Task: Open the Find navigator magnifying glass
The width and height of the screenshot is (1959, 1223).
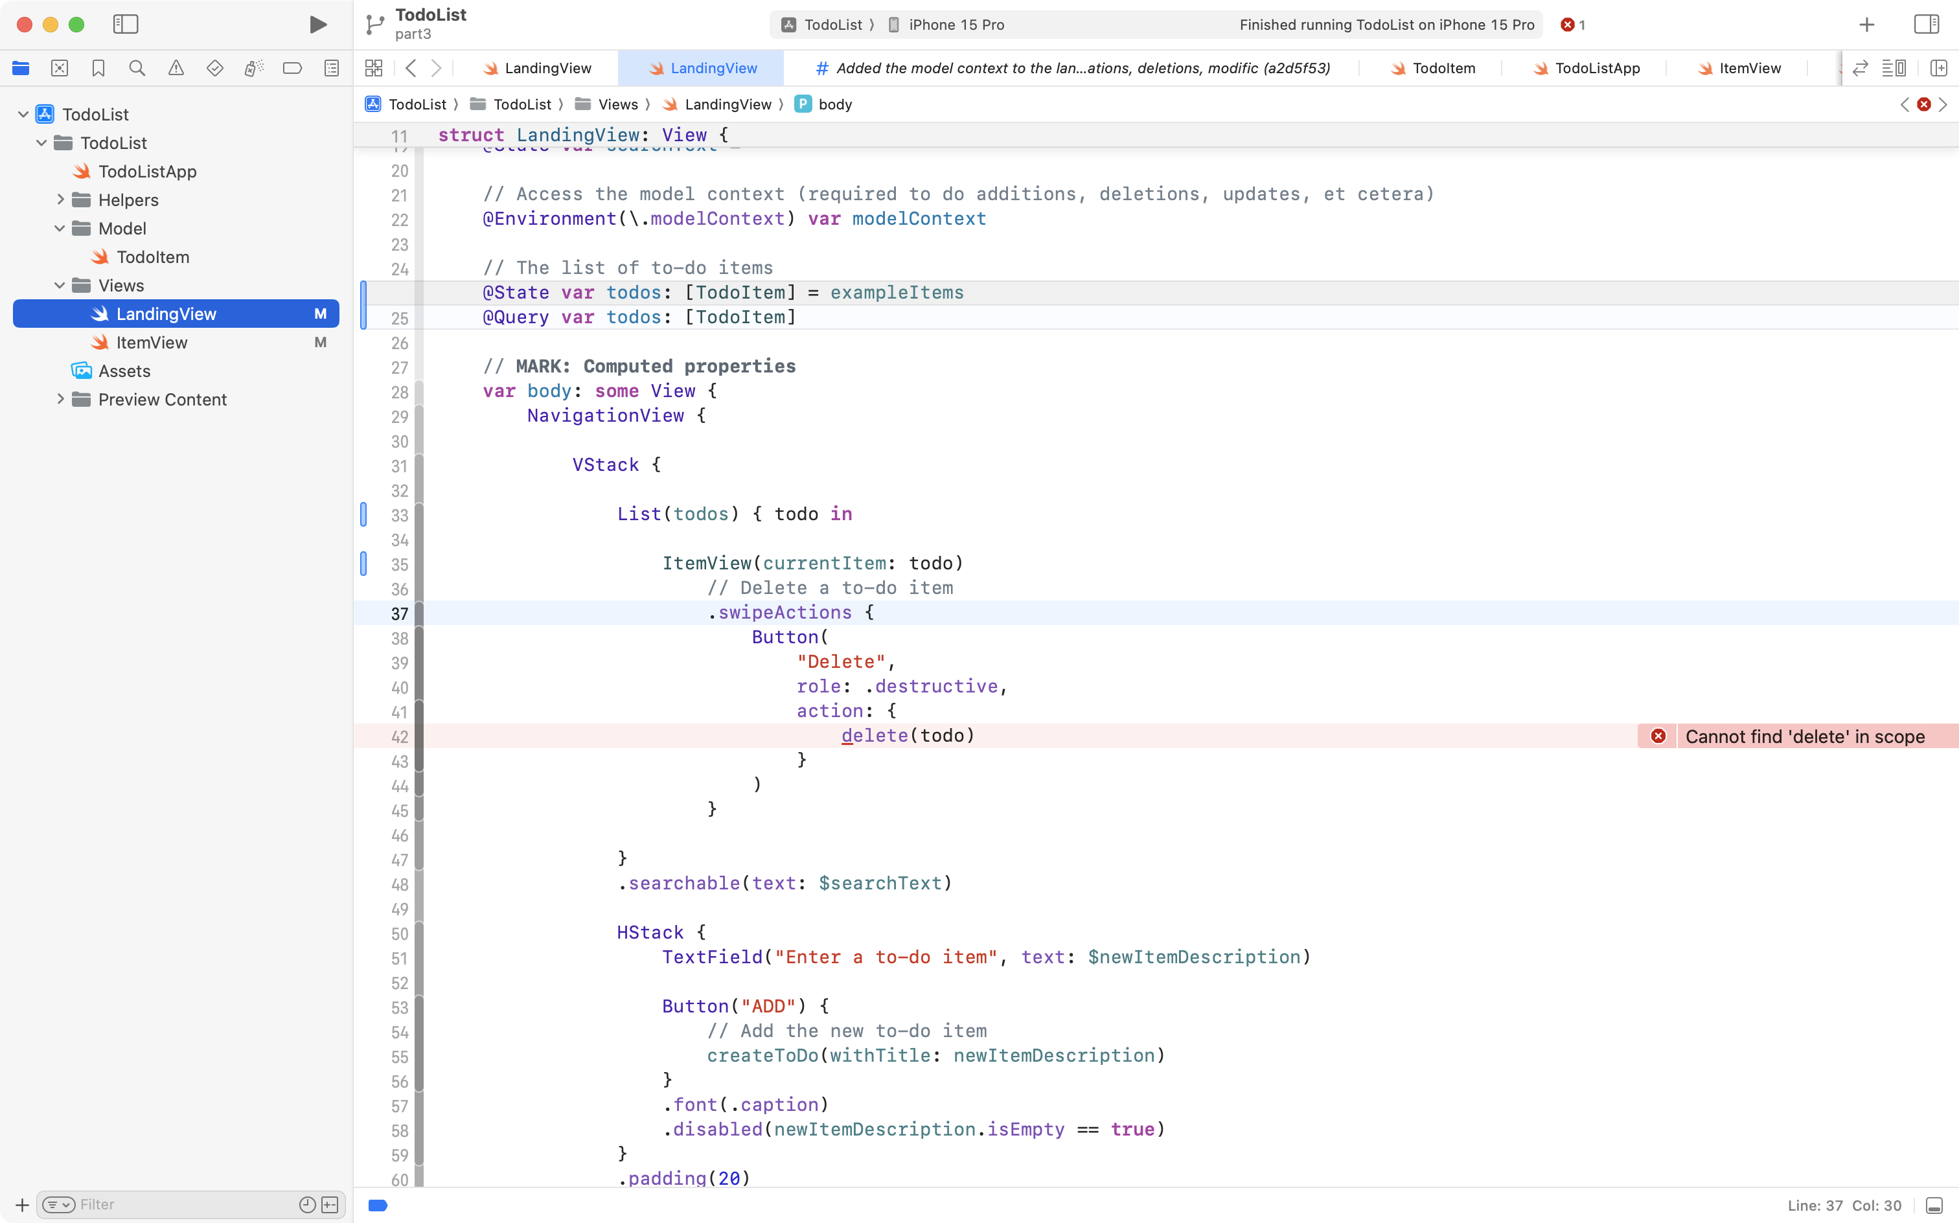Action: pos(137,68)
